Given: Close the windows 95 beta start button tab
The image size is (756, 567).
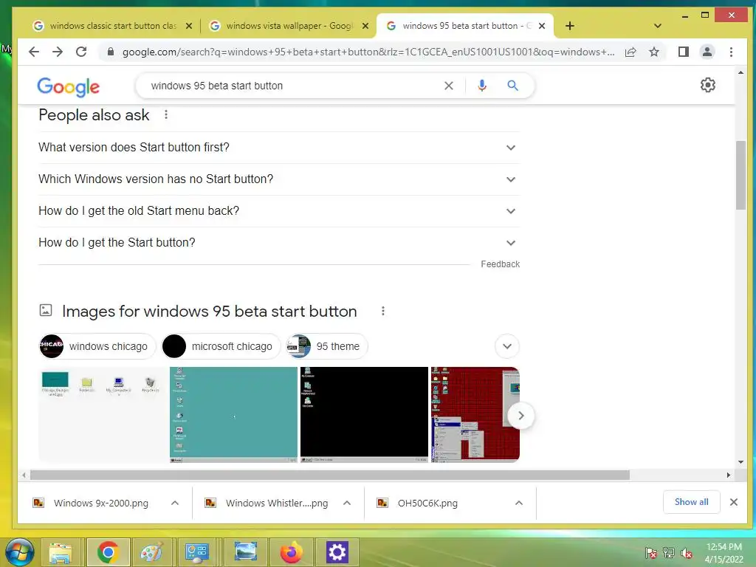Looking at the screenshot, I should coord(542,26).
